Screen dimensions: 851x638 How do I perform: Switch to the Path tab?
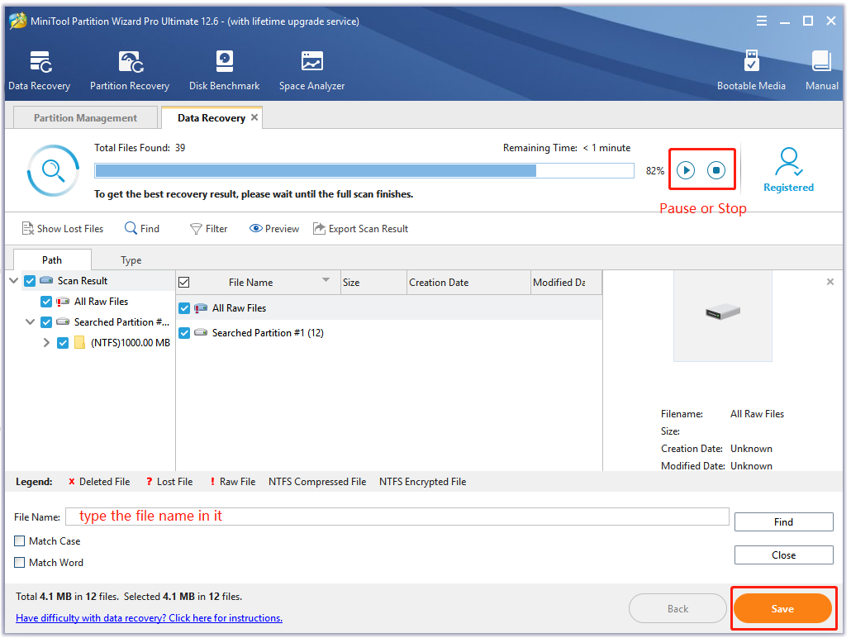52,260
